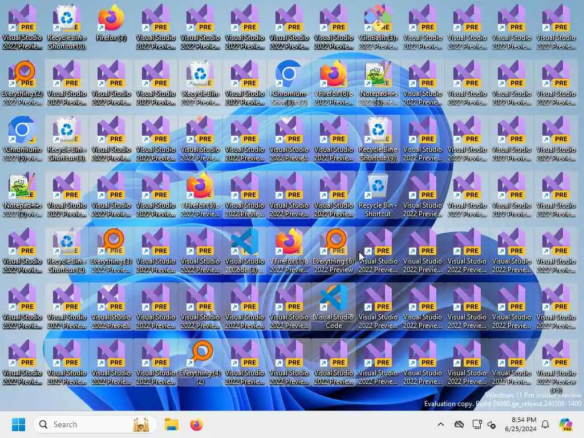584x438 pixels.
Task: Open Copilot Preview from the taskbar
Action: pyautogui.click(x=565, y=424)
